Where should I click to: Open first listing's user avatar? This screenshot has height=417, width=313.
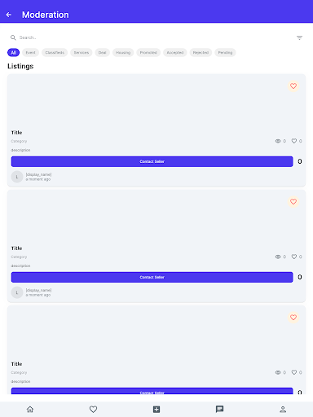tap(17, 177)
